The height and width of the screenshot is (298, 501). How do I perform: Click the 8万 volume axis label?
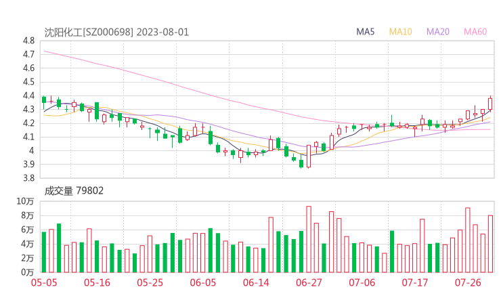(x=28, y=216)
